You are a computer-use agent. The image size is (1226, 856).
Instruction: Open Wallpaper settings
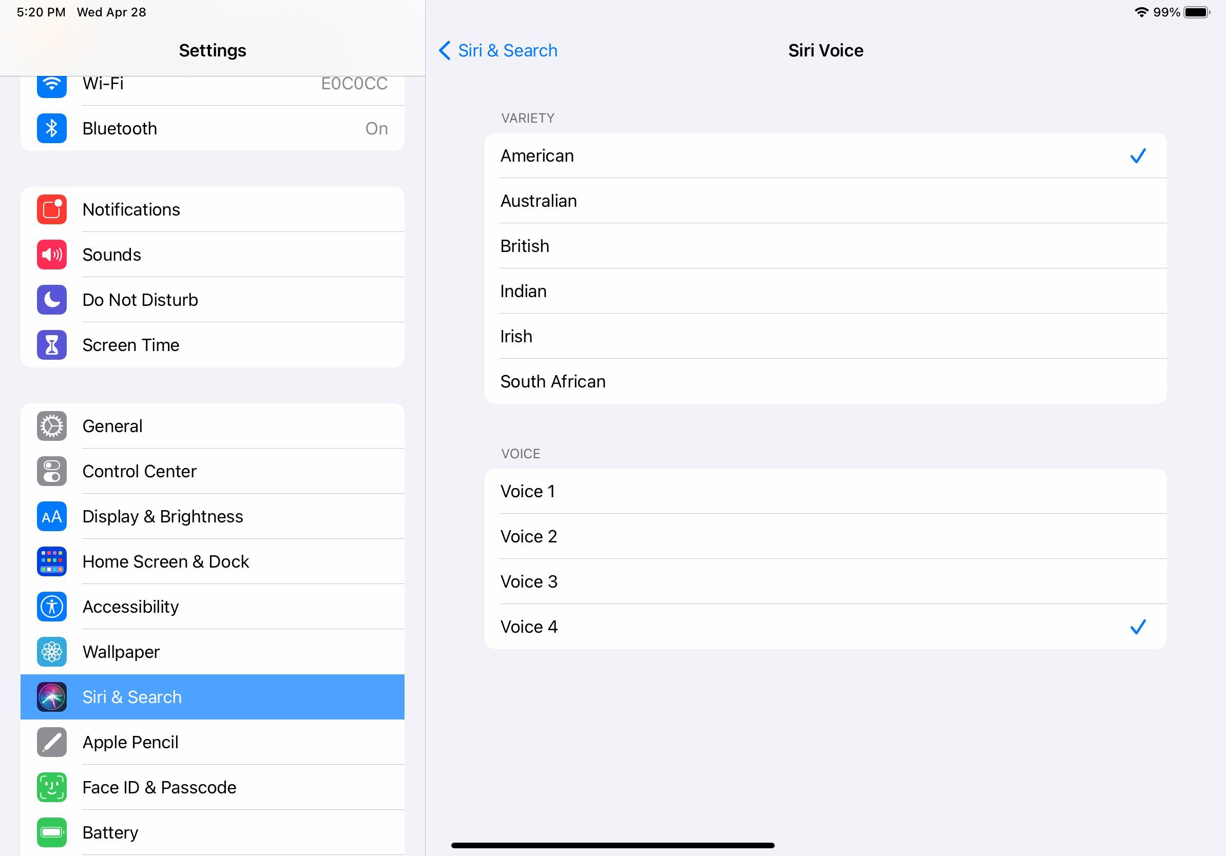(213, 652)
